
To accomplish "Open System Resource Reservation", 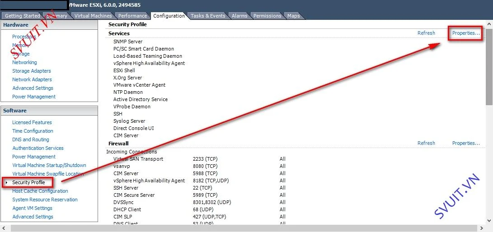I will pos(45,200).
